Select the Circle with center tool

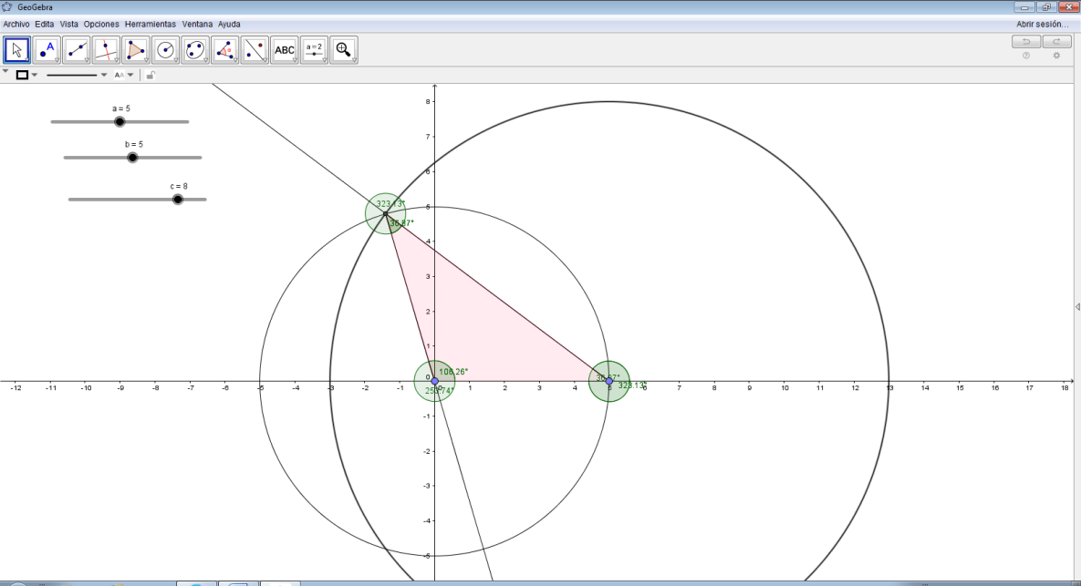click(165, 50)
